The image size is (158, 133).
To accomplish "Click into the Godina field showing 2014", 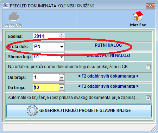I will [x=46, y=36].
